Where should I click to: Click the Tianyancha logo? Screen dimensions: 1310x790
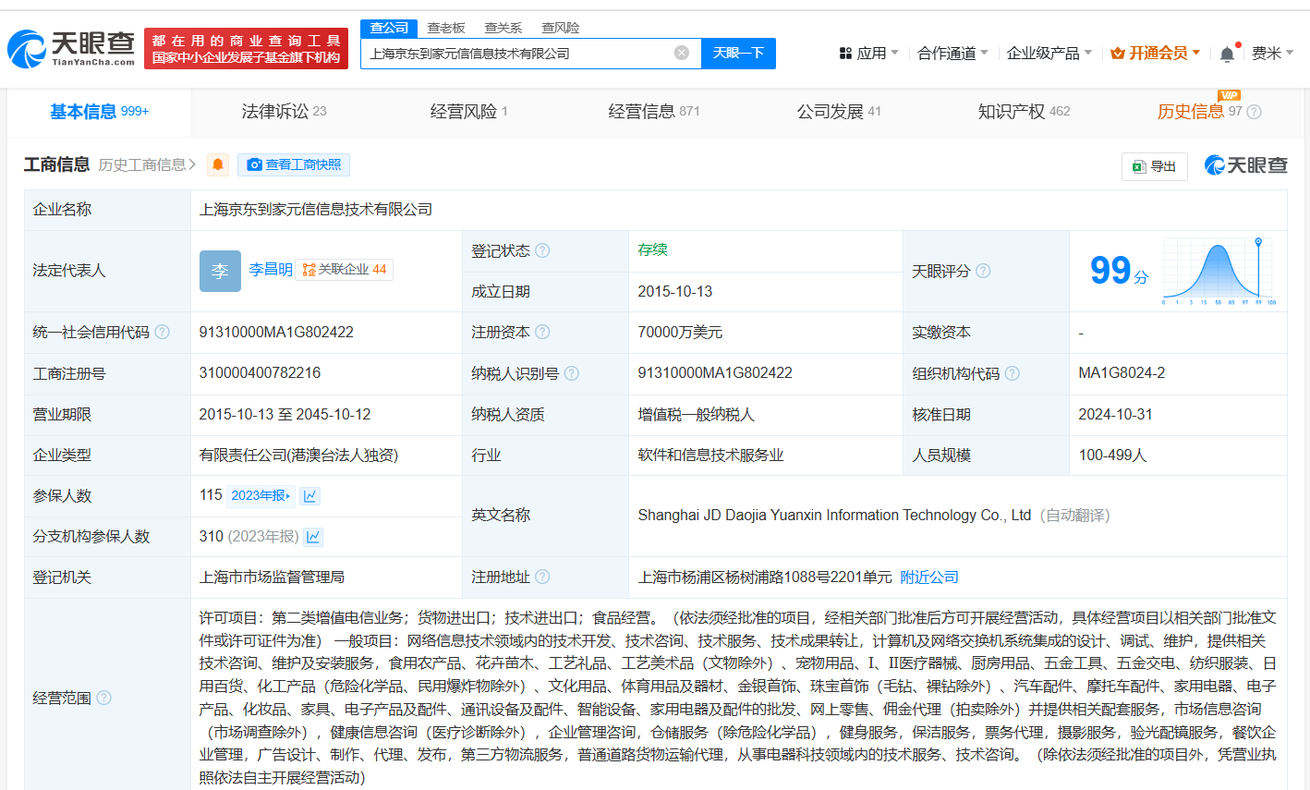(71, 48)
